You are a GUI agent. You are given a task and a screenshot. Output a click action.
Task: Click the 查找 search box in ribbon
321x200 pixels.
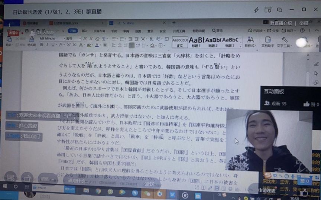tap(217, 31)
